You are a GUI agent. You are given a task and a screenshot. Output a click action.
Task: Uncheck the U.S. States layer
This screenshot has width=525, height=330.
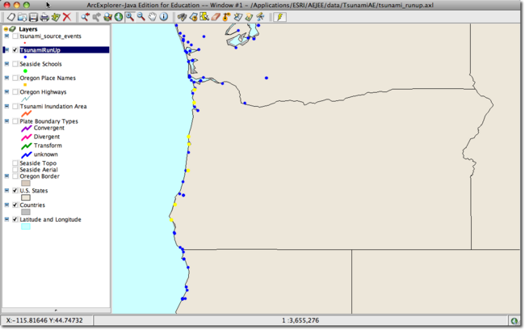[x=15, y=191]
